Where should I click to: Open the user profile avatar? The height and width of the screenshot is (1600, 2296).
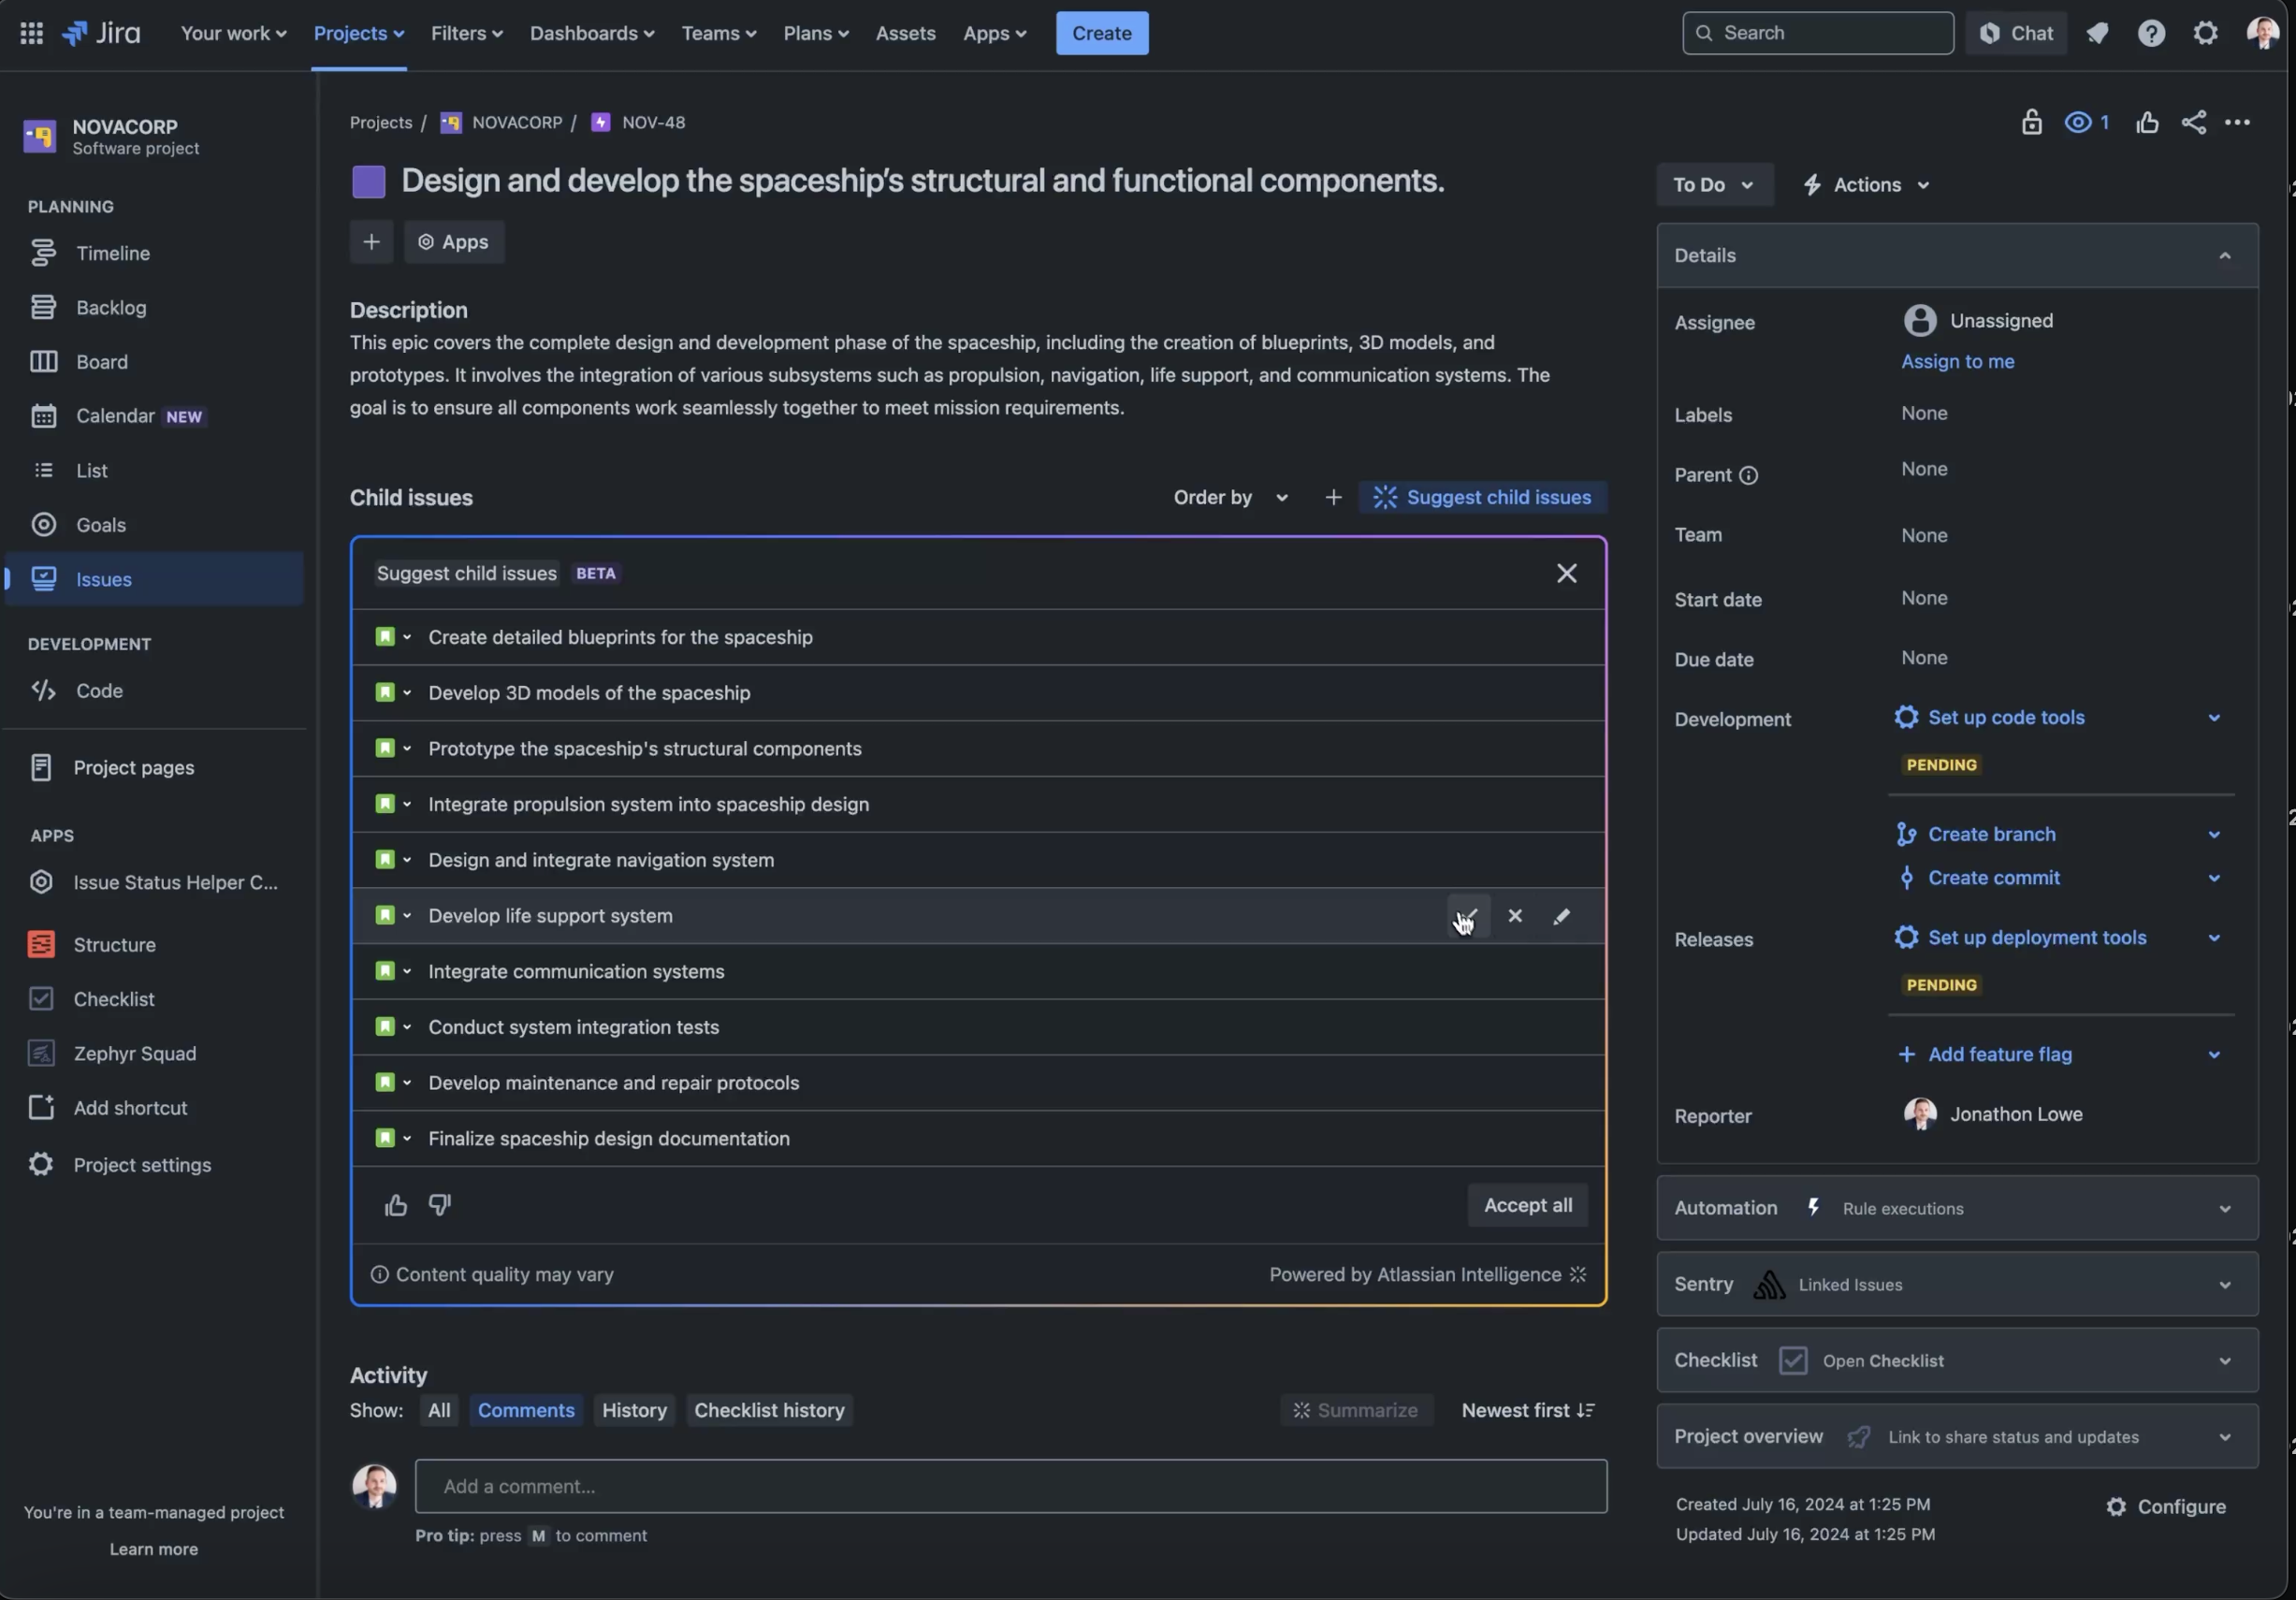pyautogui.click(x=2262, y=33)
